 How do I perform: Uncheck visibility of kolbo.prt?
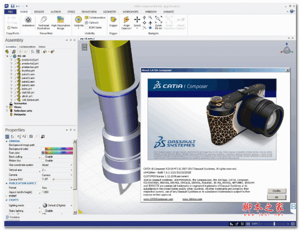15,89
